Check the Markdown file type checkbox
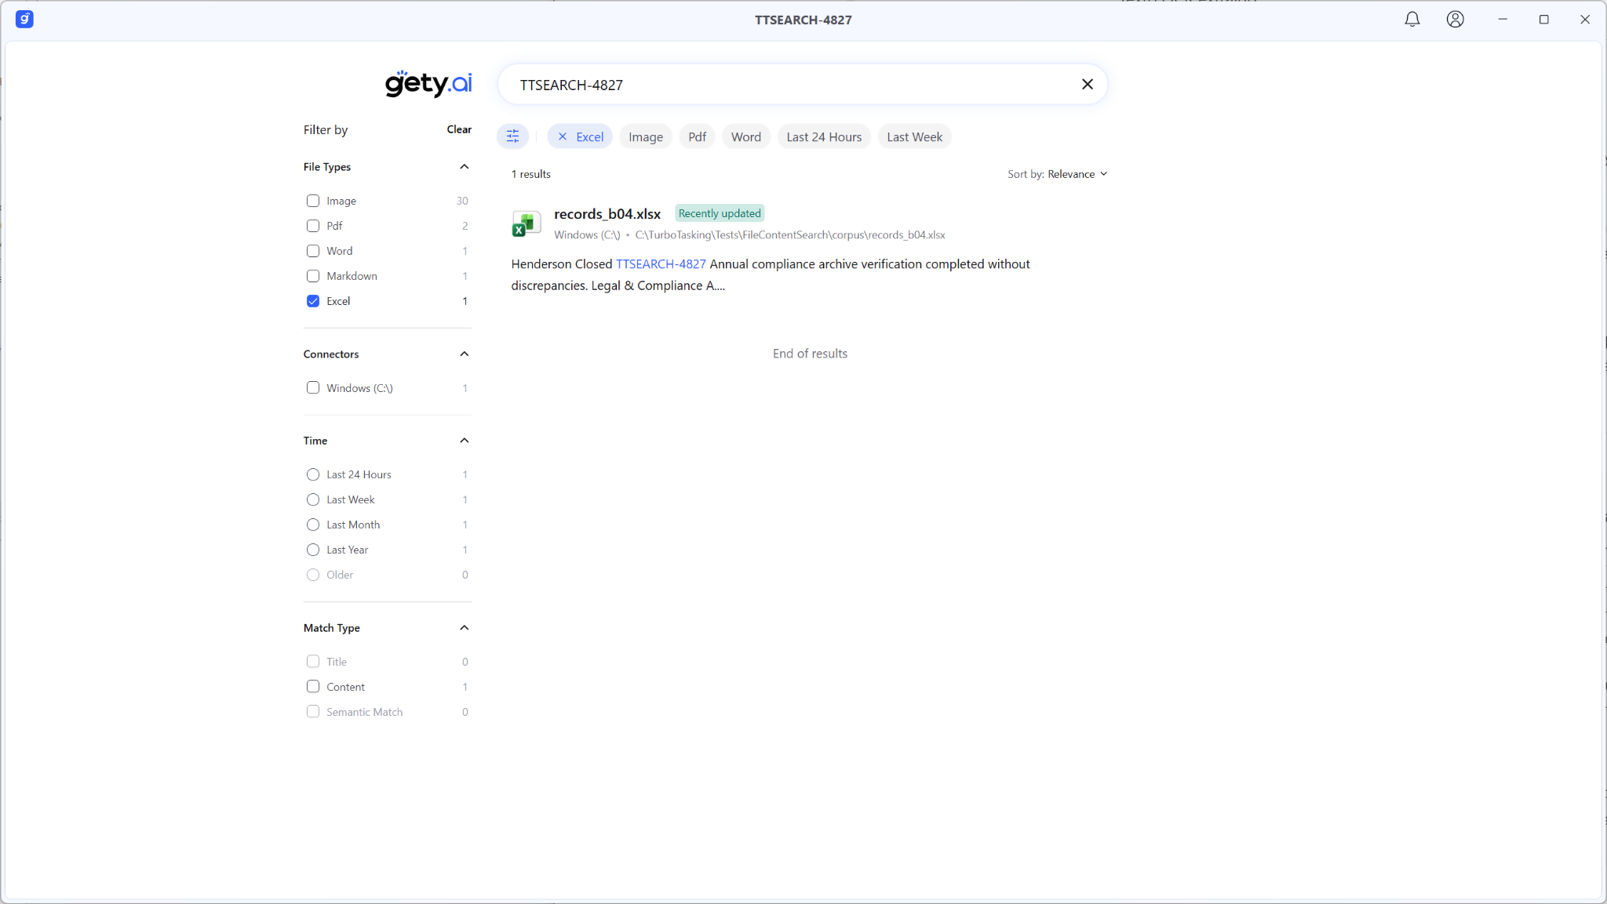The height and width of the screenshot is (904, 1607). pos(313,276)
